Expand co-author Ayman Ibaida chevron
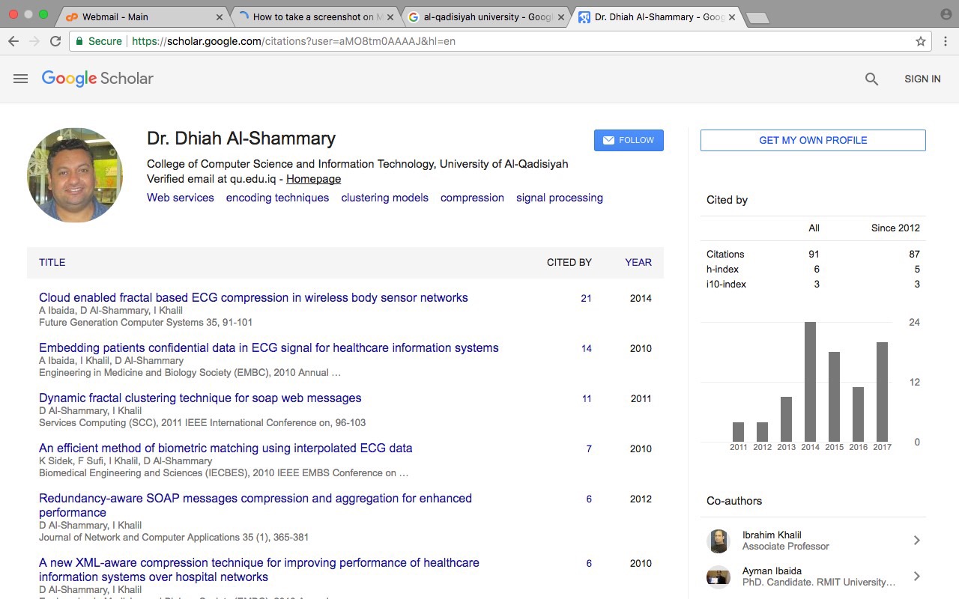The height and width of the screenshot is (599, 959). coord(916,576)
